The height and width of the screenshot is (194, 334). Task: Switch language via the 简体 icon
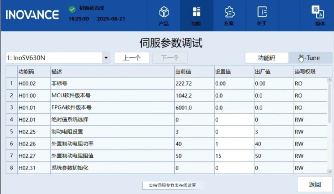pos(318,12)
